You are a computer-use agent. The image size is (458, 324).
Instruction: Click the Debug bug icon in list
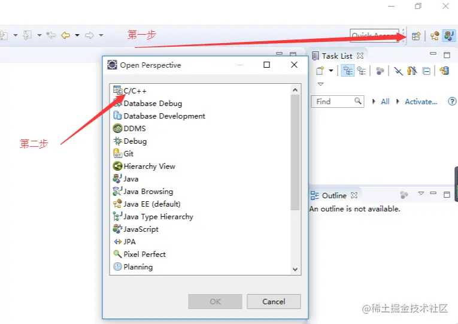[x=117, y=141]
